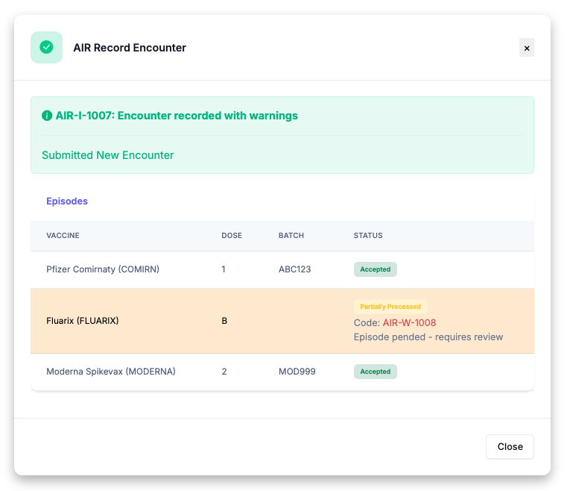Click Submitted New Encounter text
The height and width of the screenshot is (491, 567).
[x=108, y=155]
